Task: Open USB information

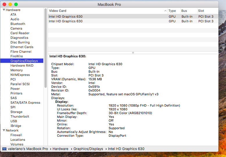Action: pos(14,121)
